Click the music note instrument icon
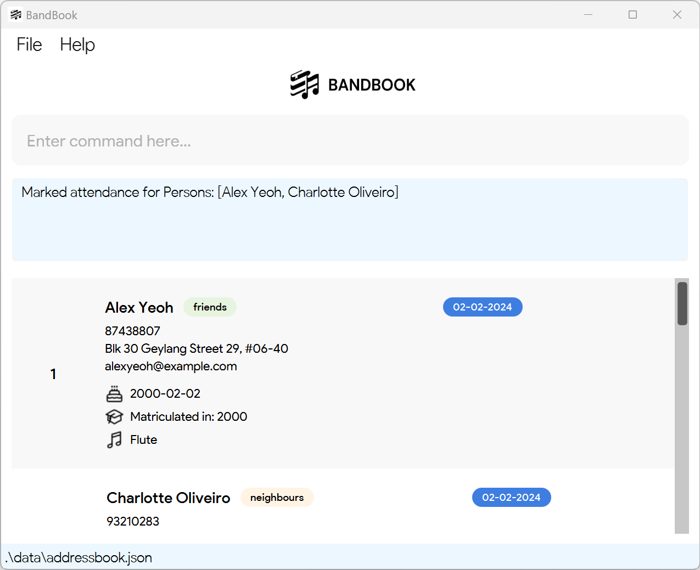 coord(114,440)
